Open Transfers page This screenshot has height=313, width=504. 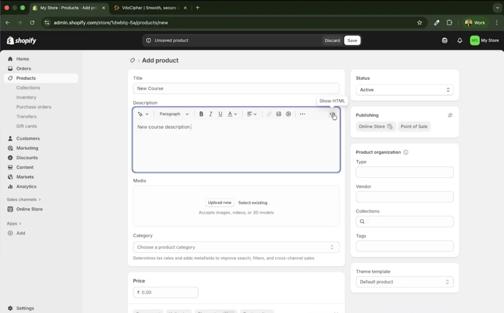(27, 117)
